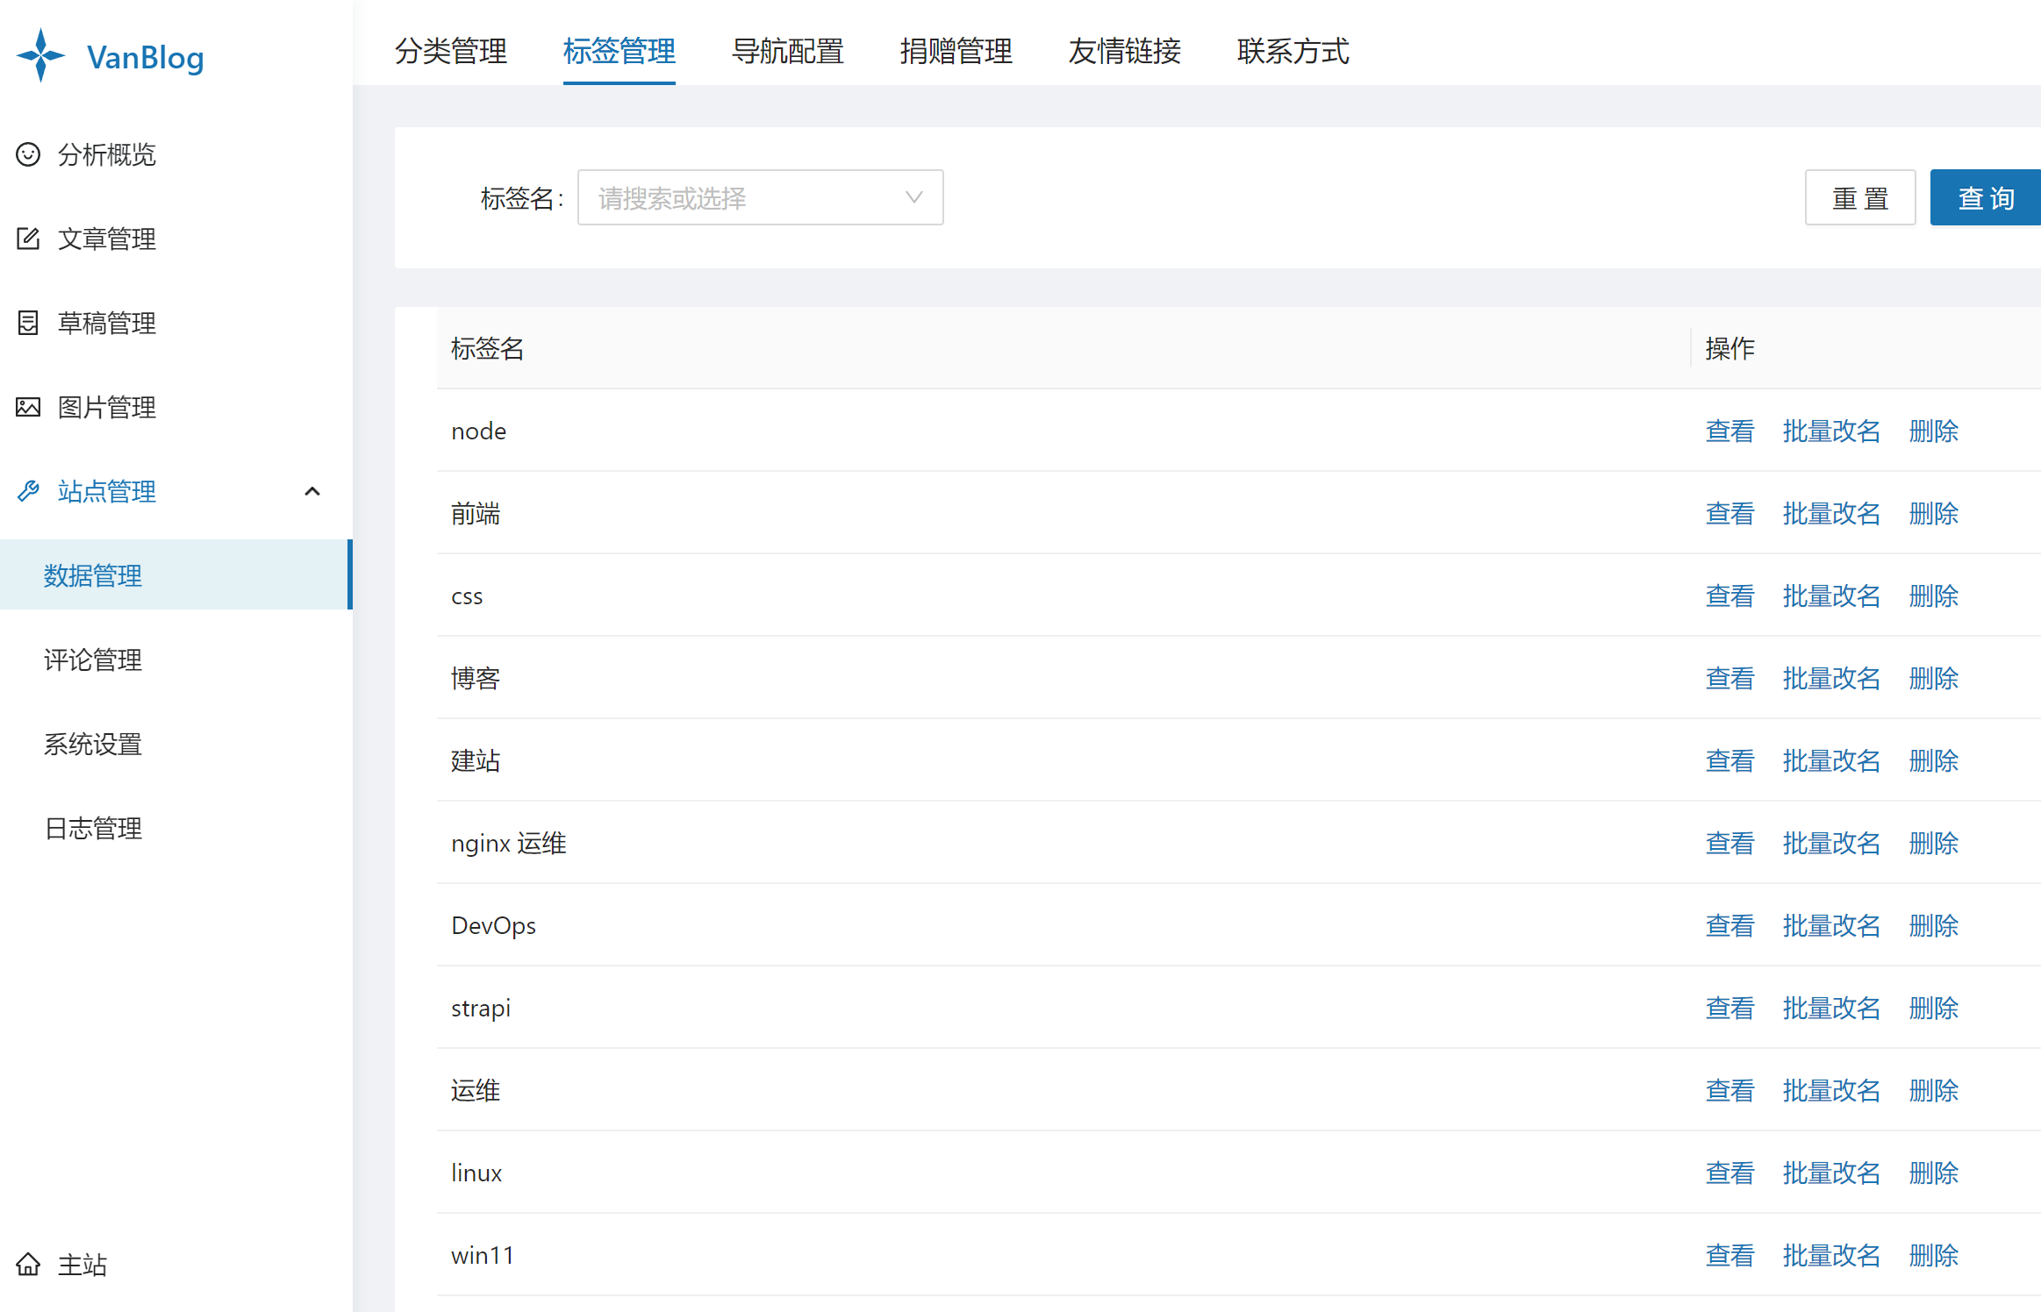Screen dimensions: 2041x1312
Task: Click 批量改名 for the linux tag
Action: point(1831,1173)
